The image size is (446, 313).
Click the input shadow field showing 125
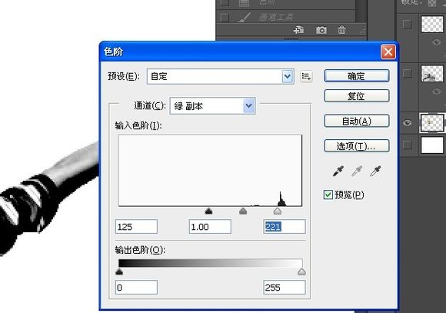(x=136, y=227)
